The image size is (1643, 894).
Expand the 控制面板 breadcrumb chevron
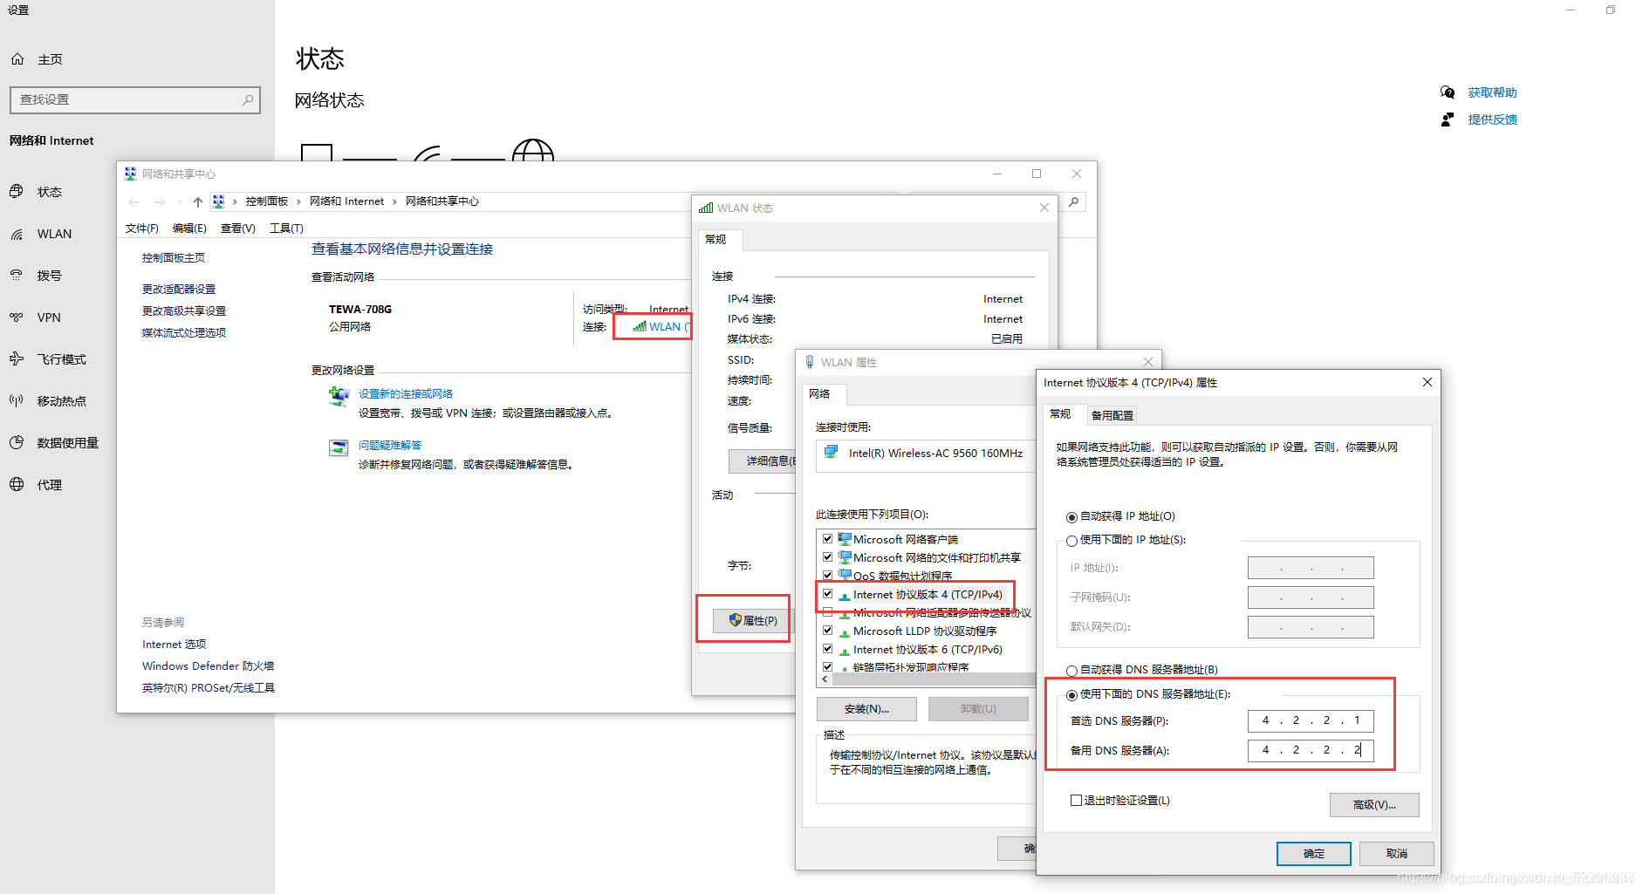point(298,201)
